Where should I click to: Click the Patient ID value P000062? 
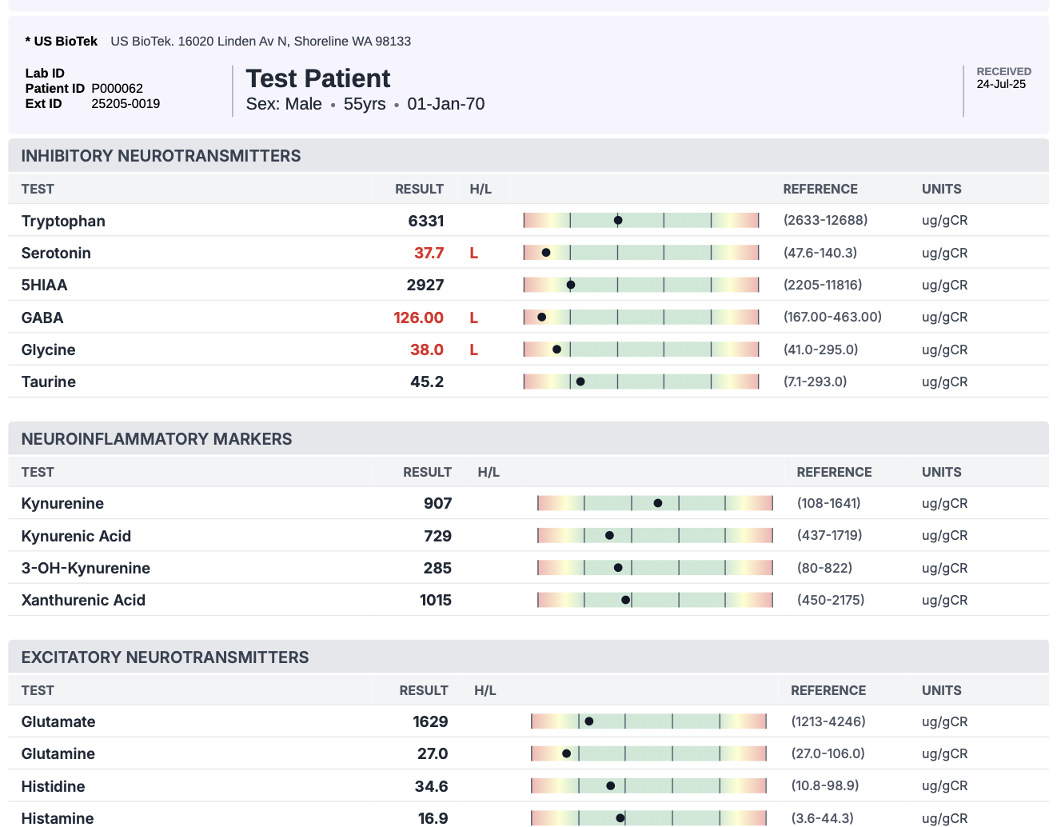click(117, 89)
